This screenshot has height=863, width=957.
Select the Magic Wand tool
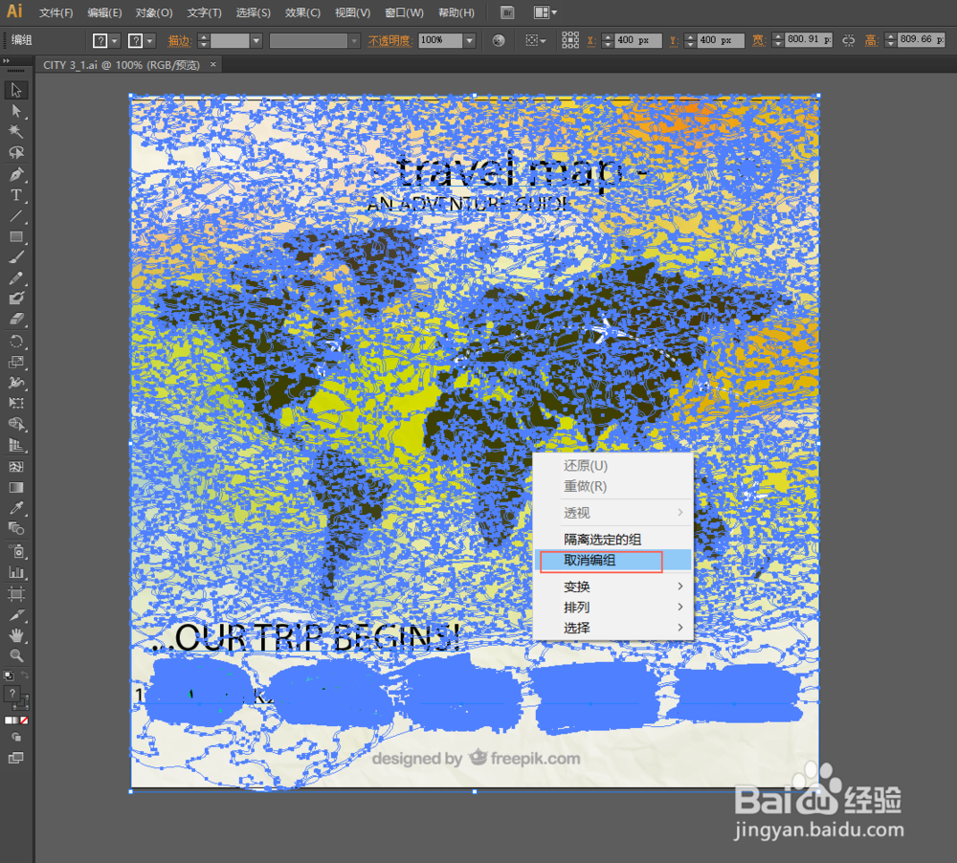15,132
